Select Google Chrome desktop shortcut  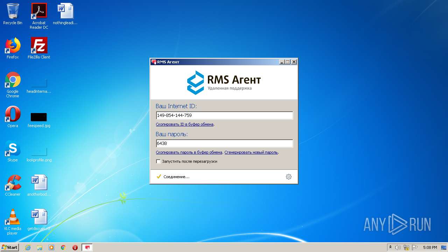click(x=13, y=85)
